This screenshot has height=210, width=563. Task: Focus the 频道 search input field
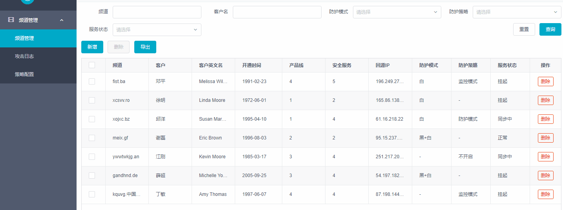click(157, 12)
